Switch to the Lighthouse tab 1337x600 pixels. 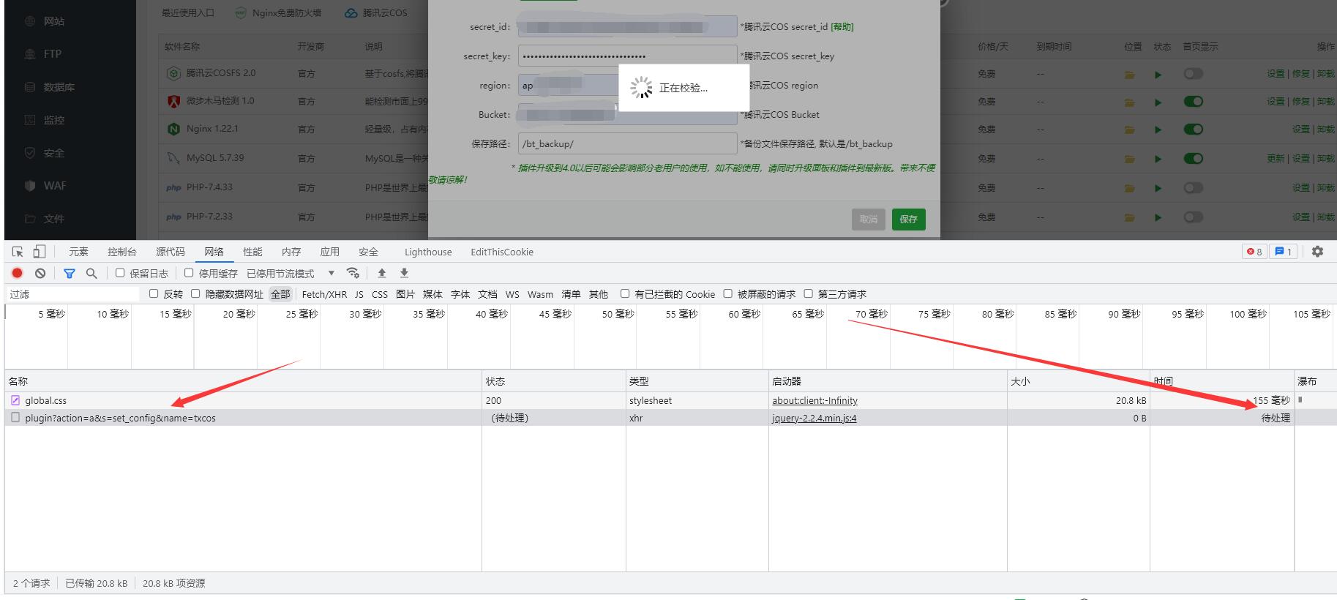click(428, 252)
